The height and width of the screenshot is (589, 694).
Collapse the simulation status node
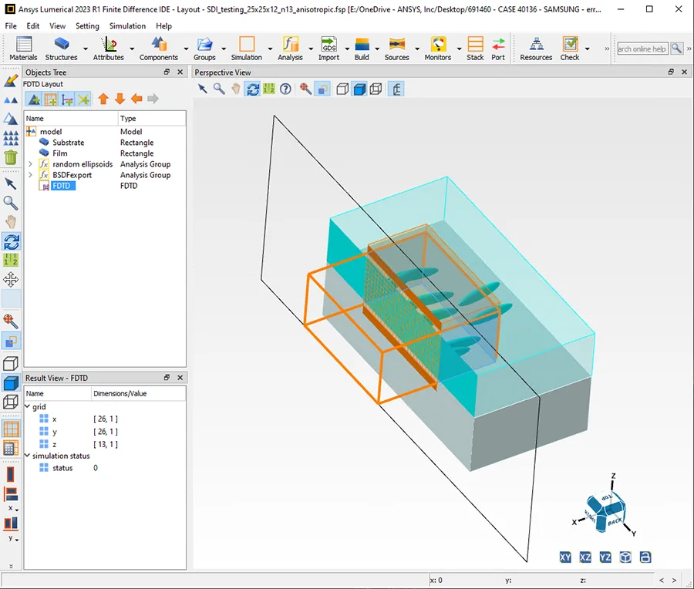click(x=28, y=456)
